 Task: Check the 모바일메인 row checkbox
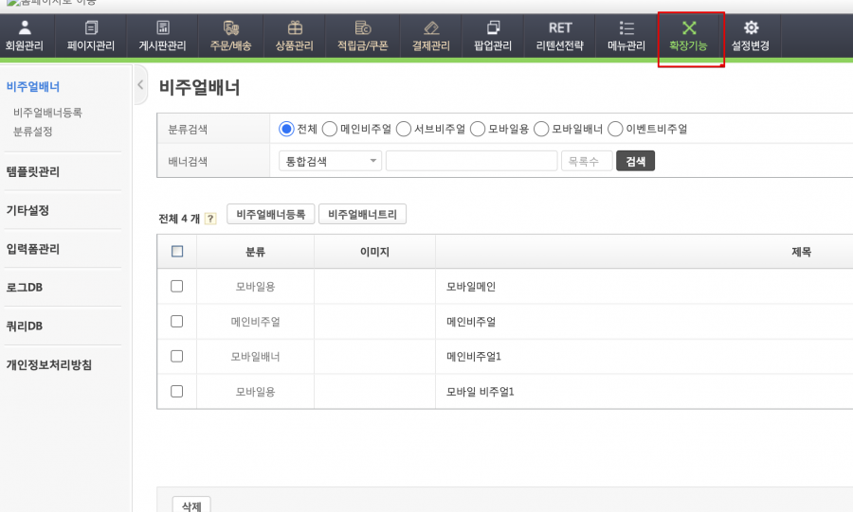click(x=176, y=286)
